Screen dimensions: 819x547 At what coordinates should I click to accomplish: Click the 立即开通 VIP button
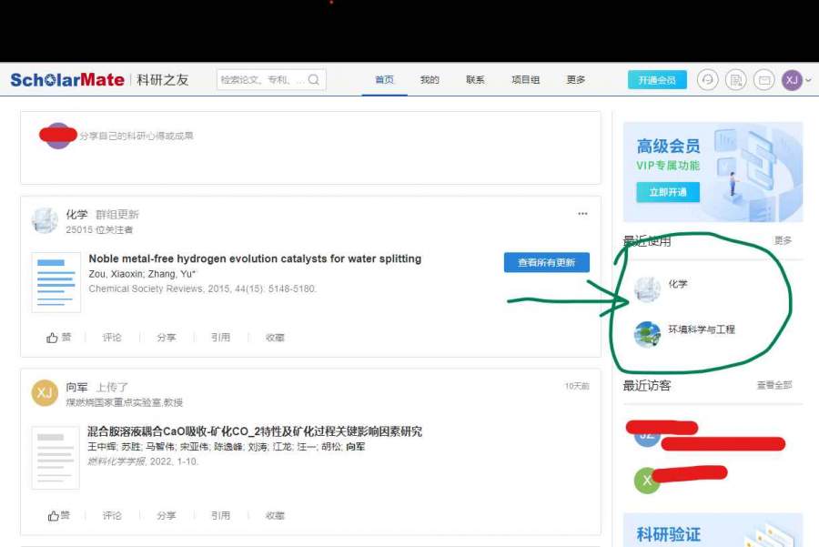[x=668, y=192]
